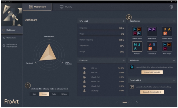Click the Voltage 0mV value
The height and width of the screenshot is (108, 178).
point(122,52)
